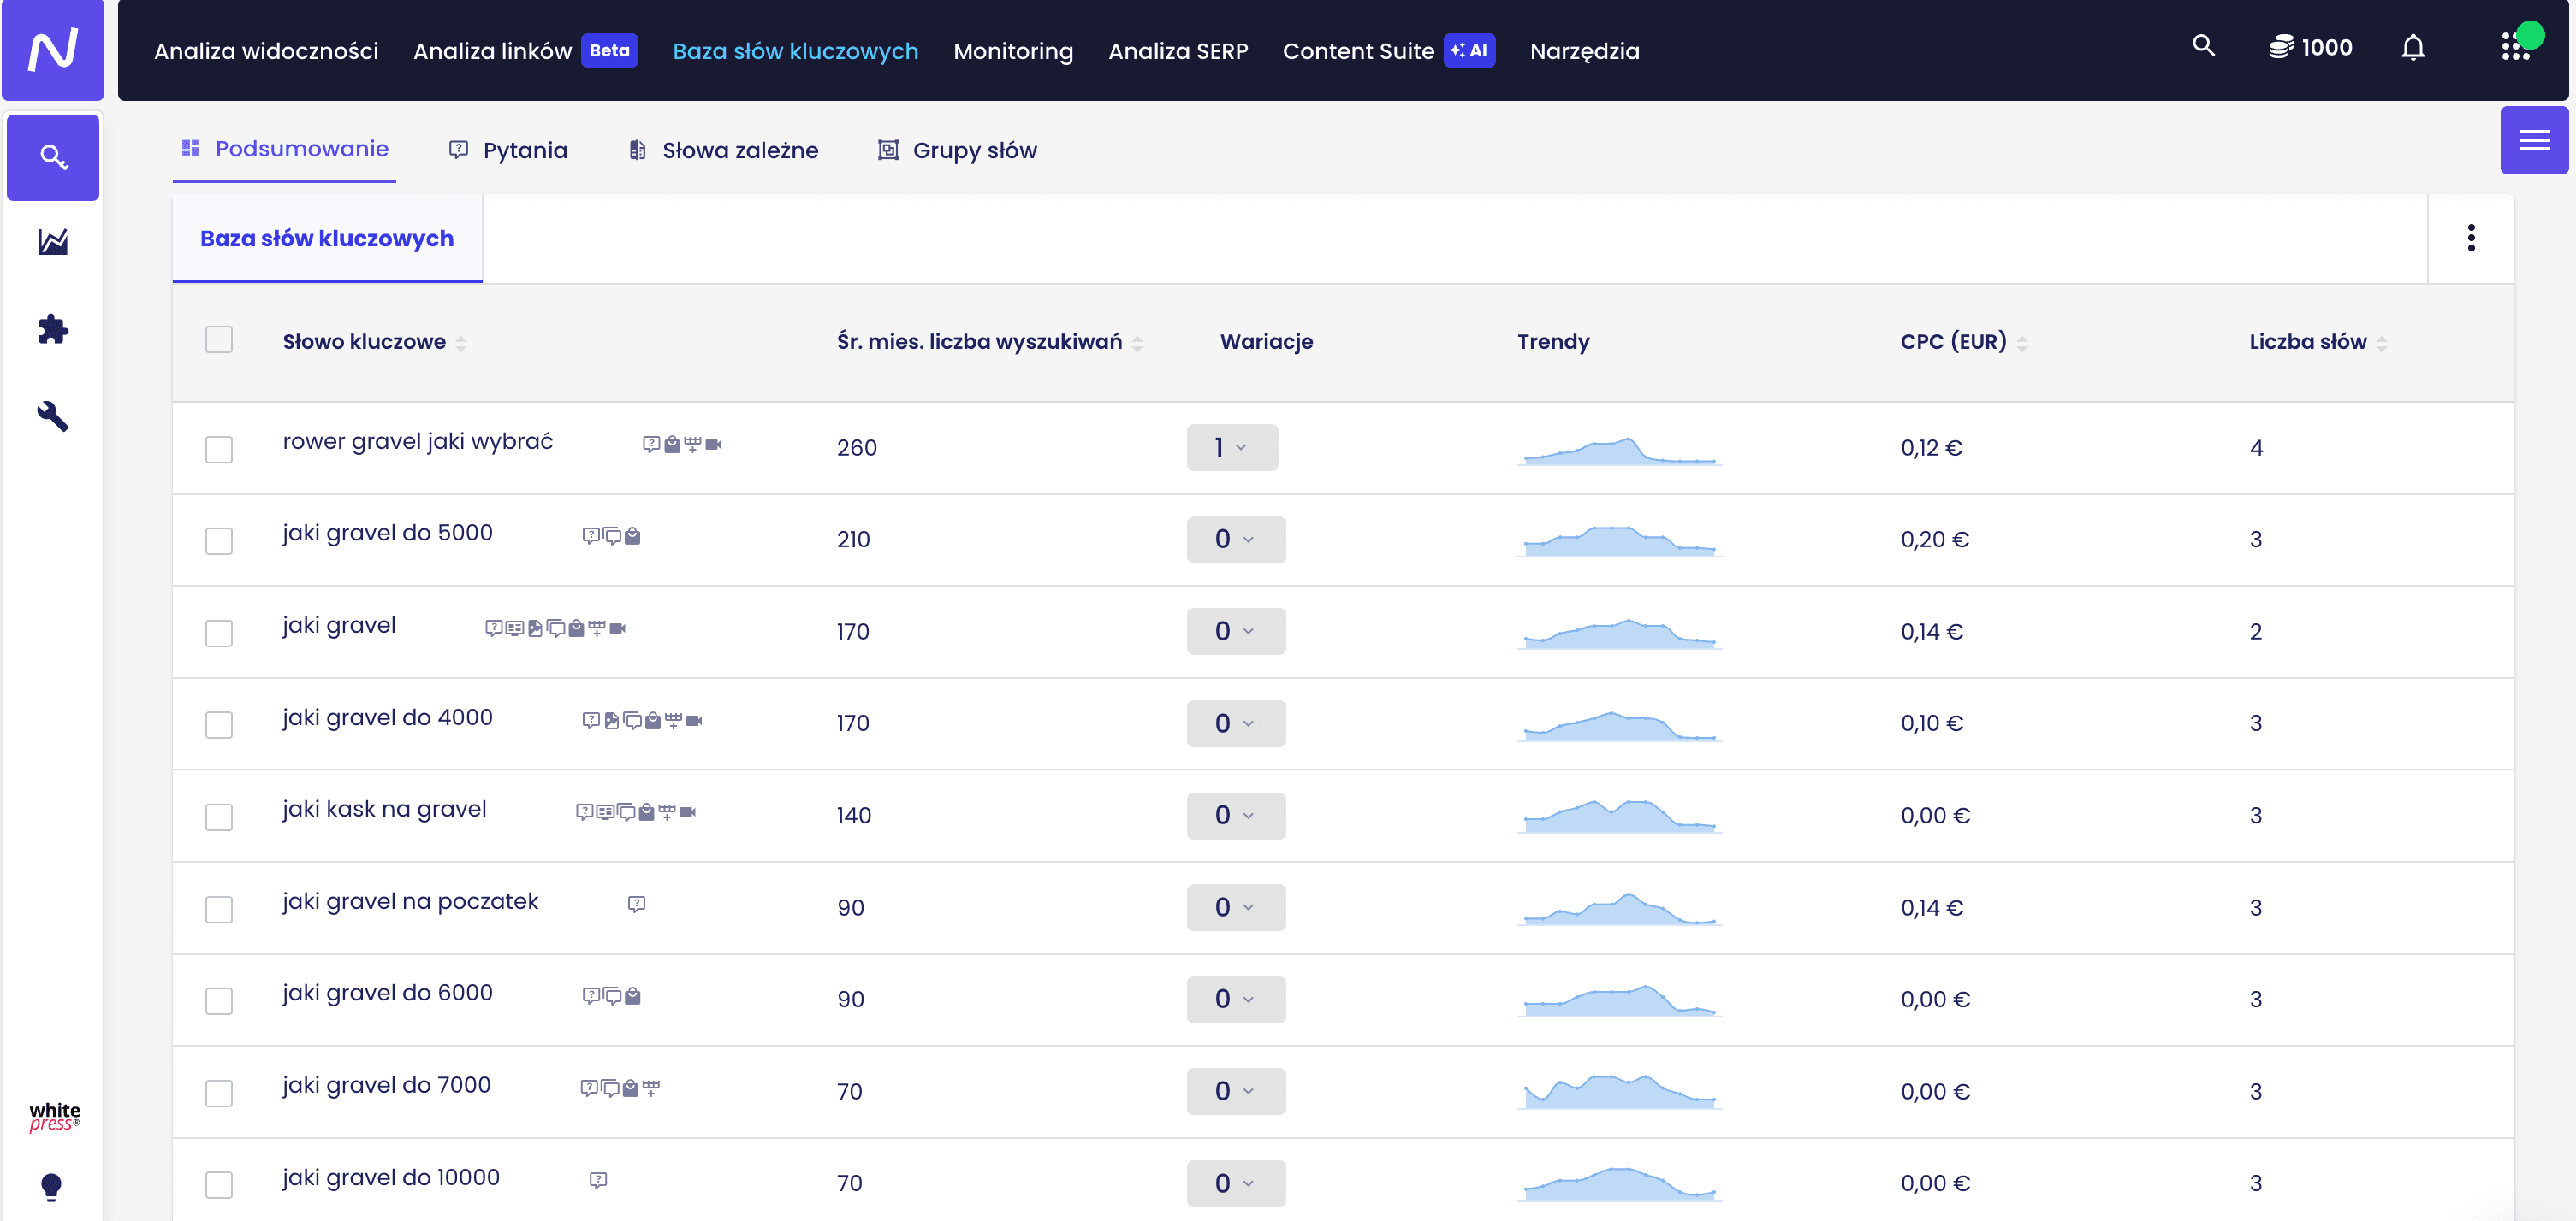Check the box for 'jaki gravel do 5000'

tap(219, 540)
